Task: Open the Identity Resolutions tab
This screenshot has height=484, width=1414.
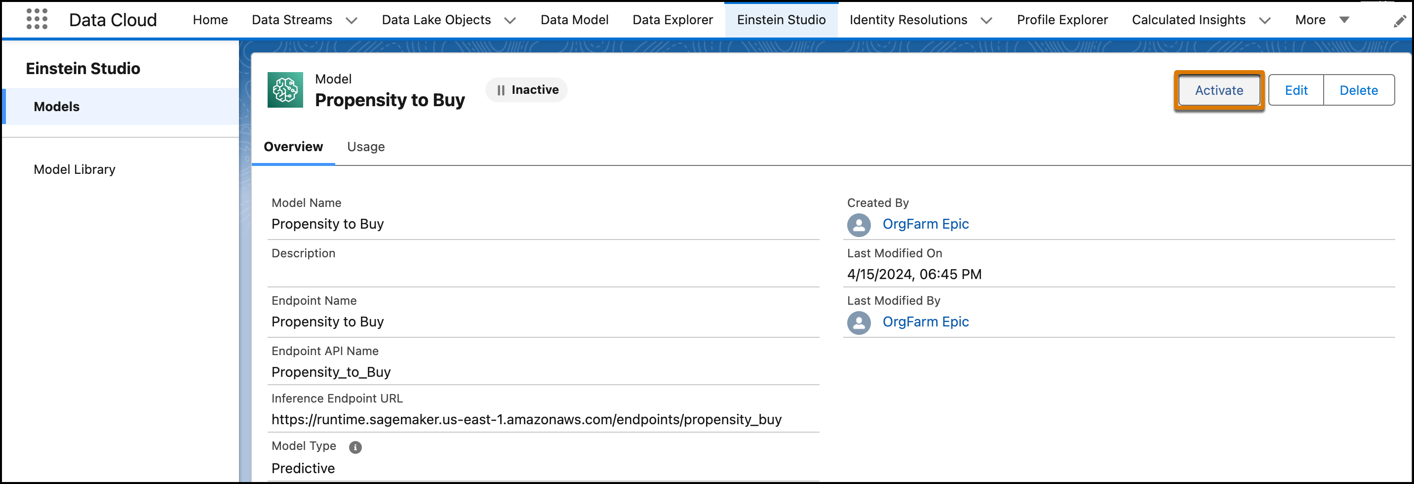Action: coord(908,20)
